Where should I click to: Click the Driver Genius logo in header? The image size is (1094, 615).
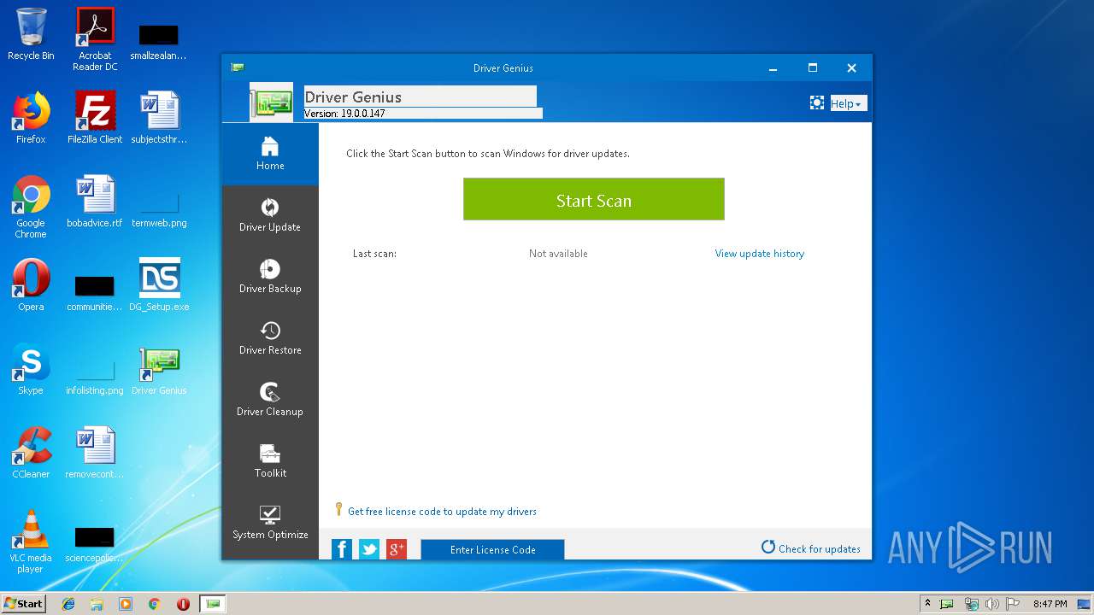coord(272,102)
